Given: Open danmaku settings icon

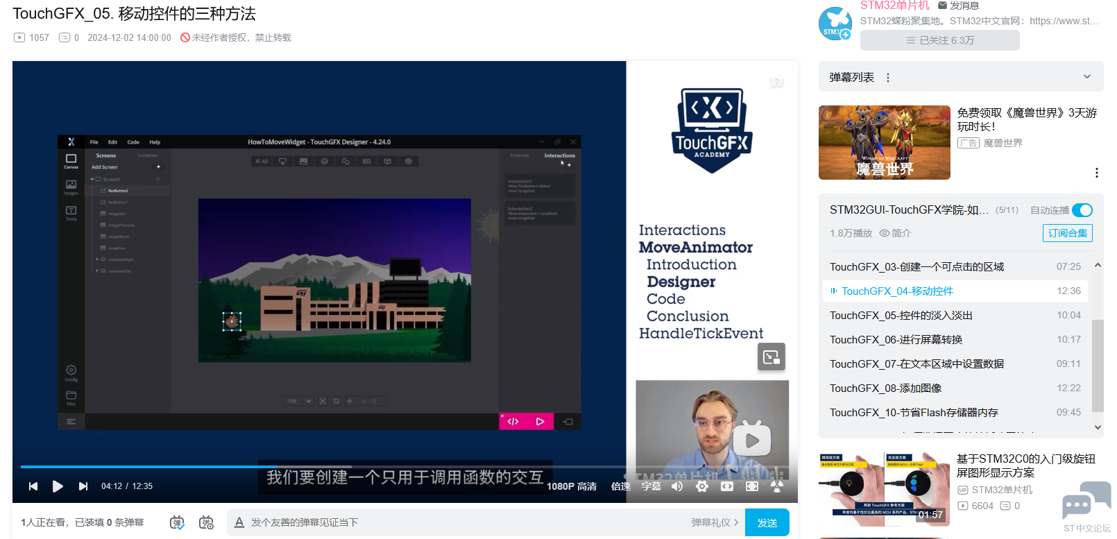Looking at the screenshot, I should pyautogui.click(x=206, y=522).
